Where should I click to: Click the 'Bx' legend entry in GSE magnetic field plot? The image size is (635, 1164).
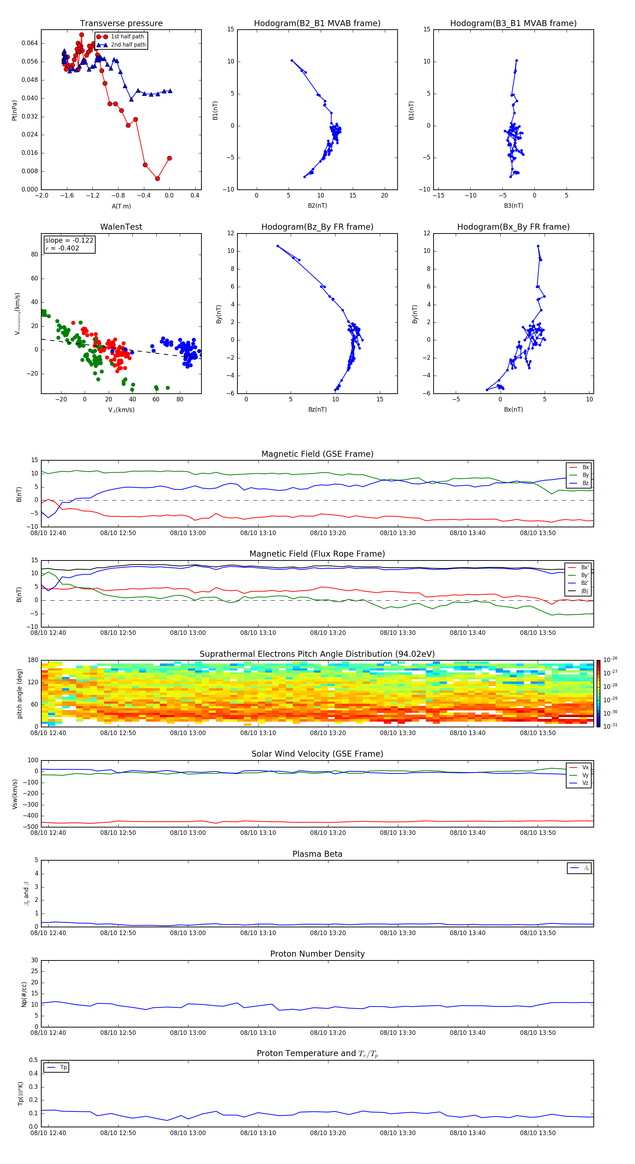click(579, 467)
